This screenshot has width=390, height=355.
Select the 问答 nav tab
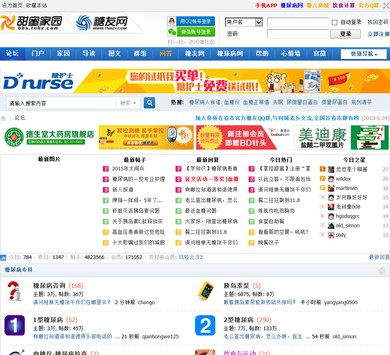point(166,54)
